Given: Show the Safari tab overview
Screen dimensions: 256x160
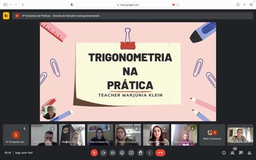Looking at the screenshot, I should click(x=251, y=4).
